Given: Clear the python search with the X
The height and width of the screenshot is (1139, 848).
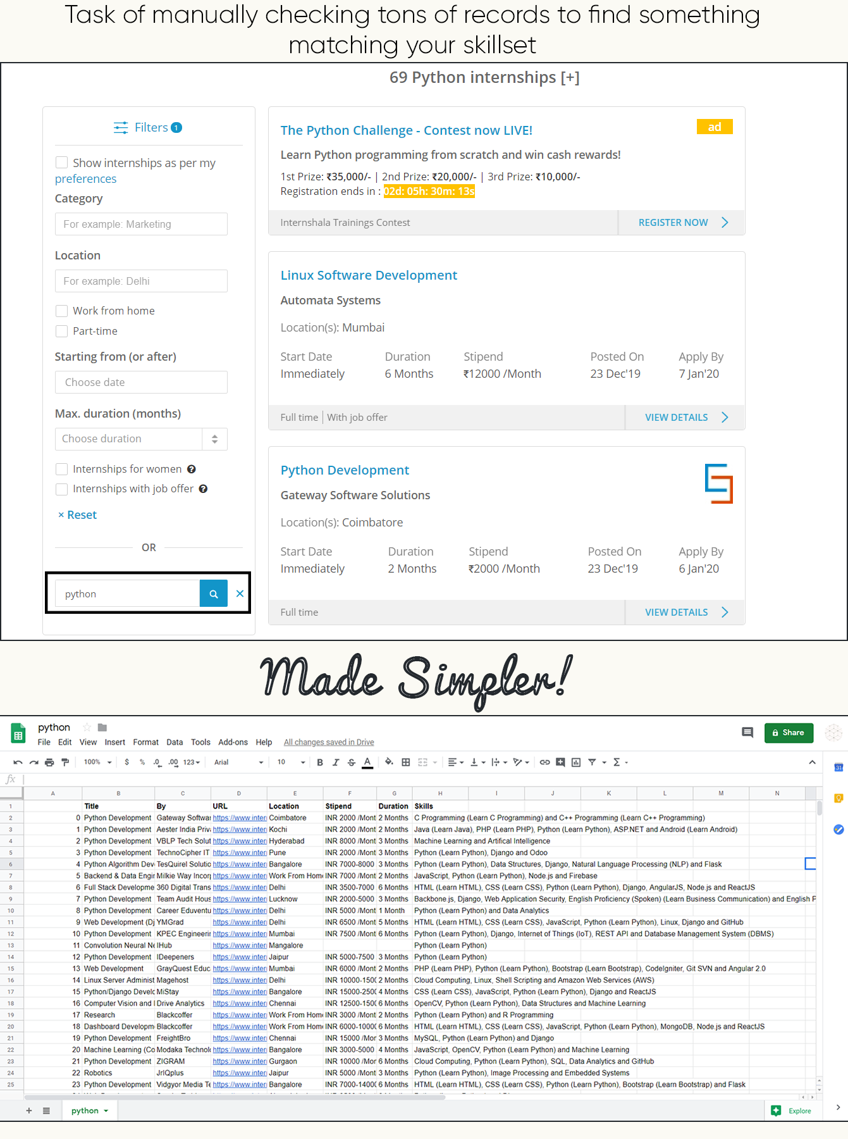Looking at the screenshot, I should [240, 594].
